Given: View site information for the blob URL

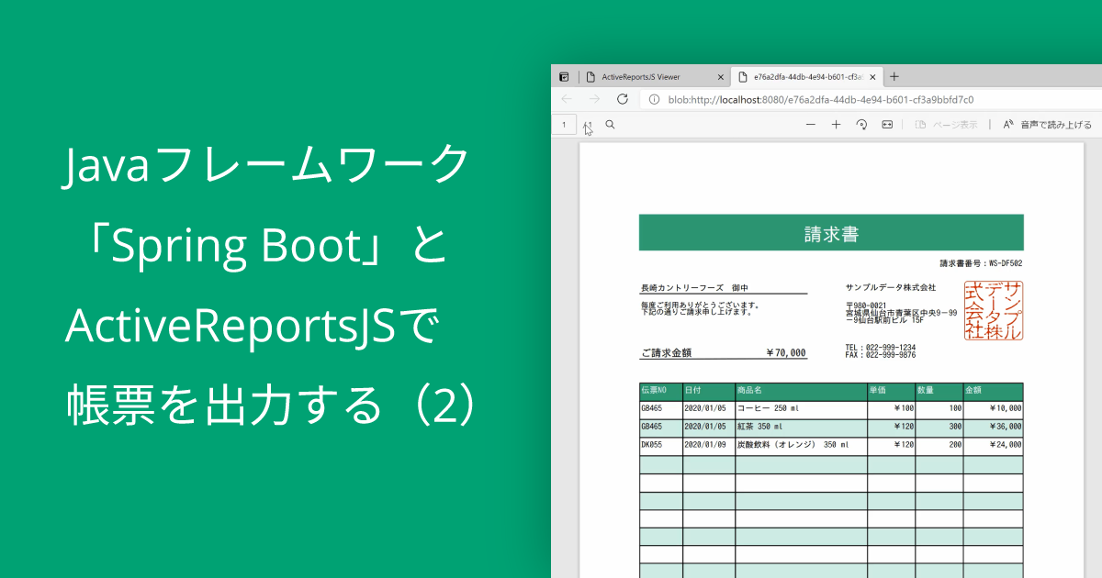Looking at the screenshot, I should pyautogui.click(x=654, y=99).
